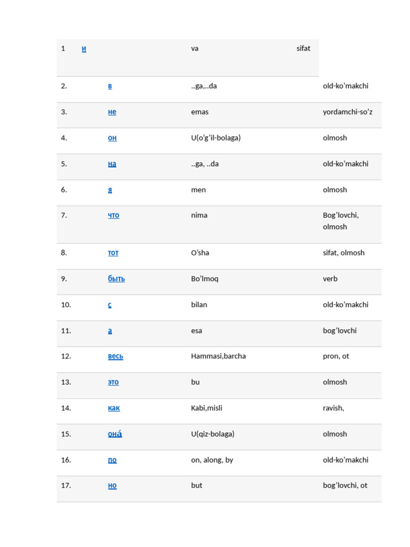The image size is (410, 547).
Task: Open the Russian word link 'и'
Action: 84,49
